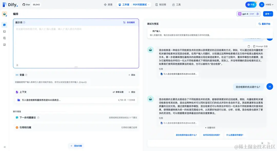Click the 添加功能 button

pos(76,146)
